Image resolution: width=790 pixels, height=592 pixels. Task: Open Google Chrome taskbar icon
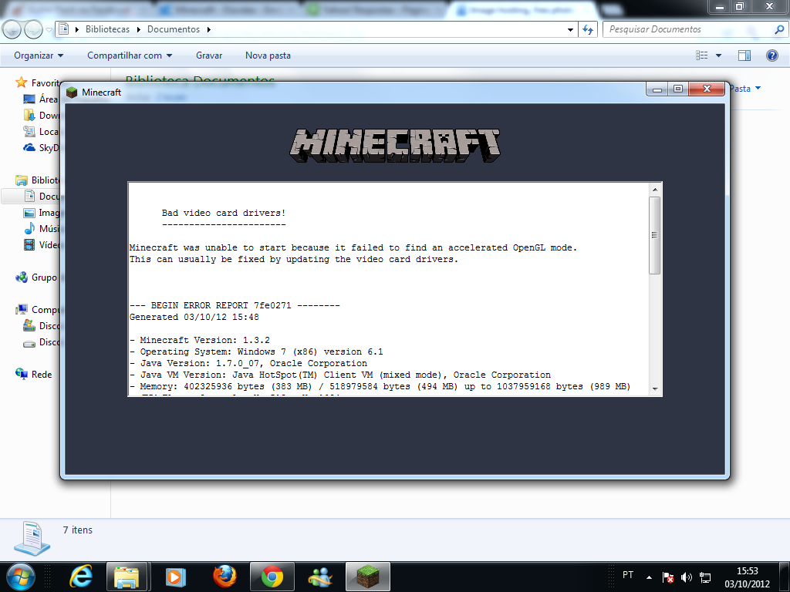(x=272, y=576)
